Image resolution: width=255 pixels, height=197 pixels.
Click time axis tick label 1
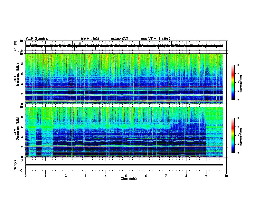tap(45, 176)
